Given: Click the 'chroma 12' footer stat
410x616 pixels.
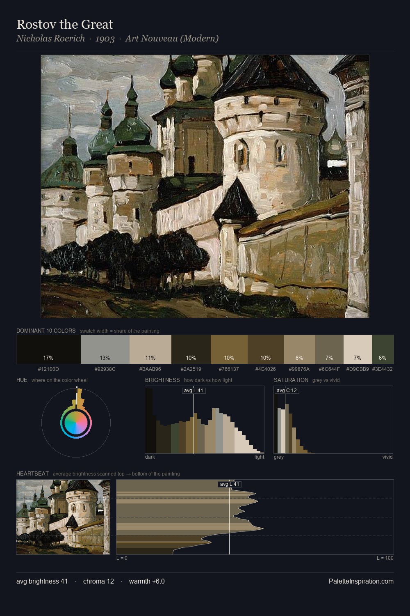Looking at the screenshot, I should (x=98, y=581).
